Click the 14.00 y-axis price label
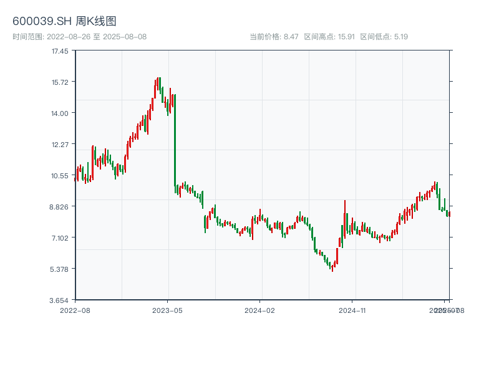499x374 pixels. tap(60, 113)
